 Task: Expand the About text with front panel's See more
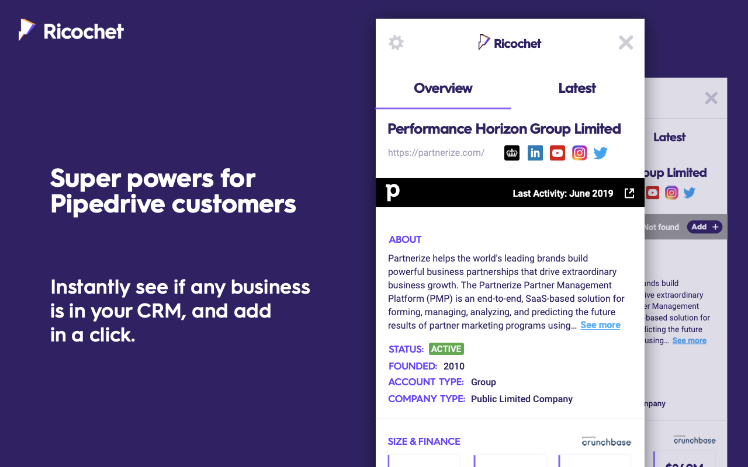coord(600,325)
